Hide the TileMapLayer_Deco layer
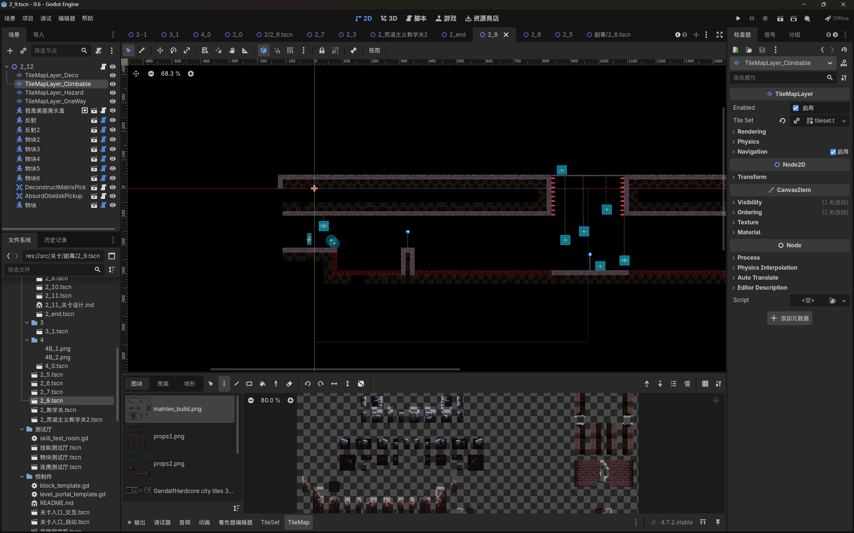Screen dimensions: 854x533 click(x=112, y=75)
